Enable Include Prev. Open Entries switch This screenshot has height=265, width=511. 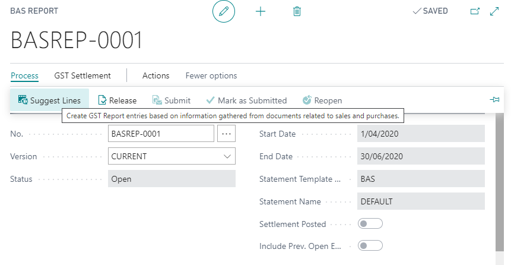tap(370, 245)
